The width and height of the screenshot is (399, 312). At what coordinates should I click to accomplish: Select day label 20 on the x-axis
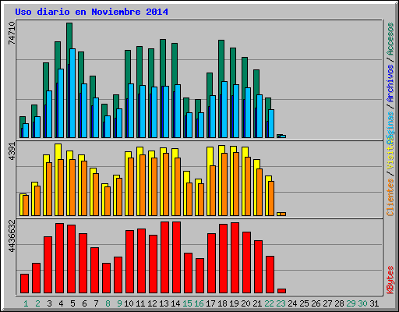pyautogui.click(x=245, y=303)
